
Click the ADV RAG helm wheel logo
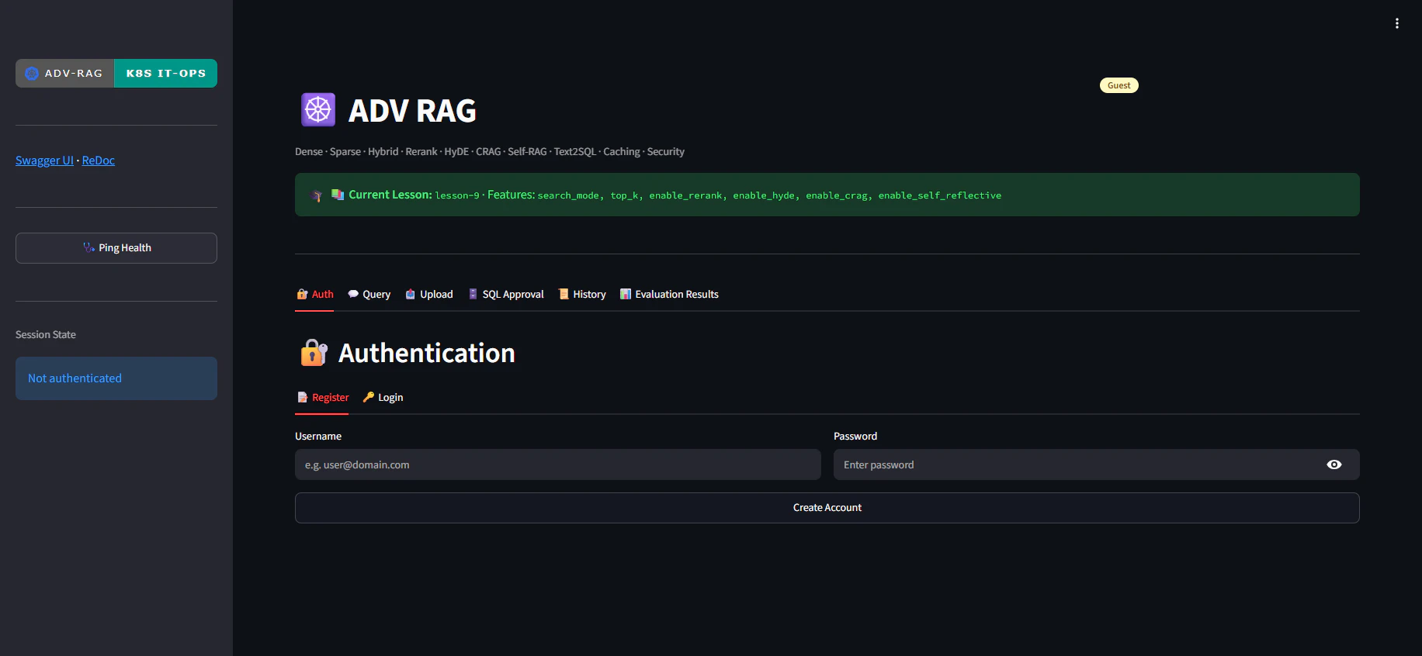pyautogui.click(x=318, y=110)
